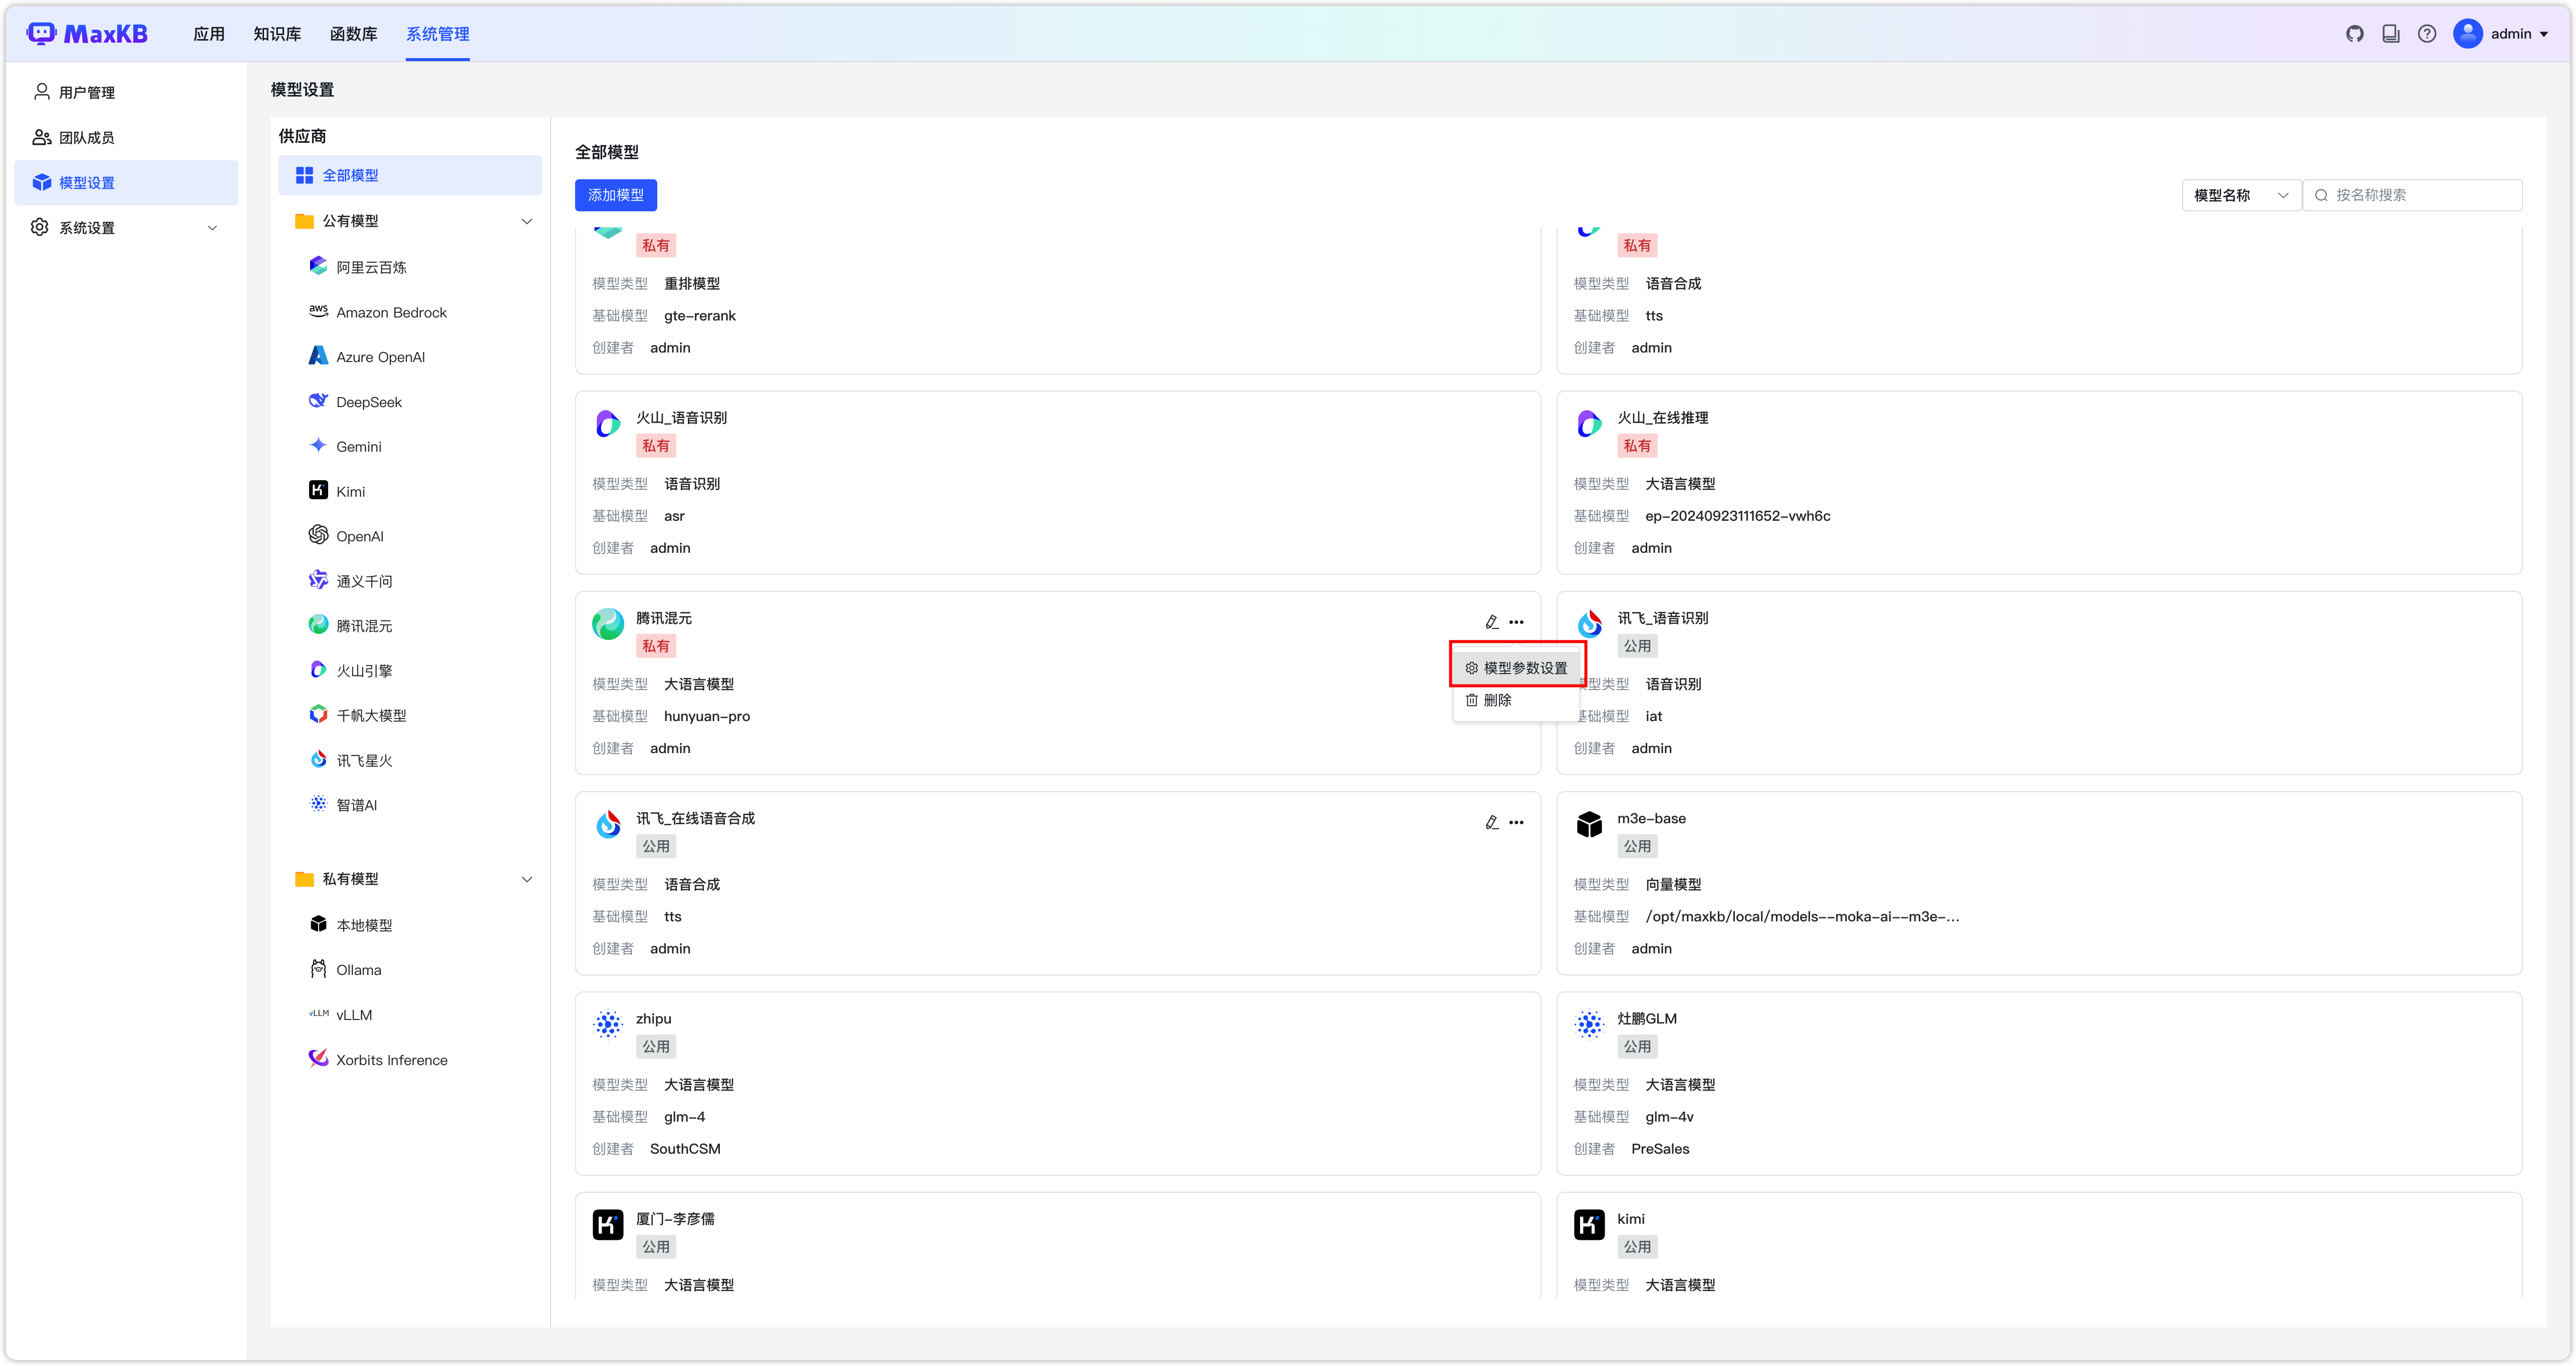2576x1366 pixels.
Task: Select the 智谱AI provider
Action: point(356,804)
